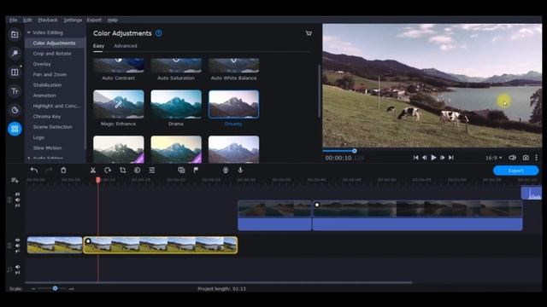Viewport: 547px width, 307px height.
Task: Open the Playback menu
Action: click(x=48, y=20)
